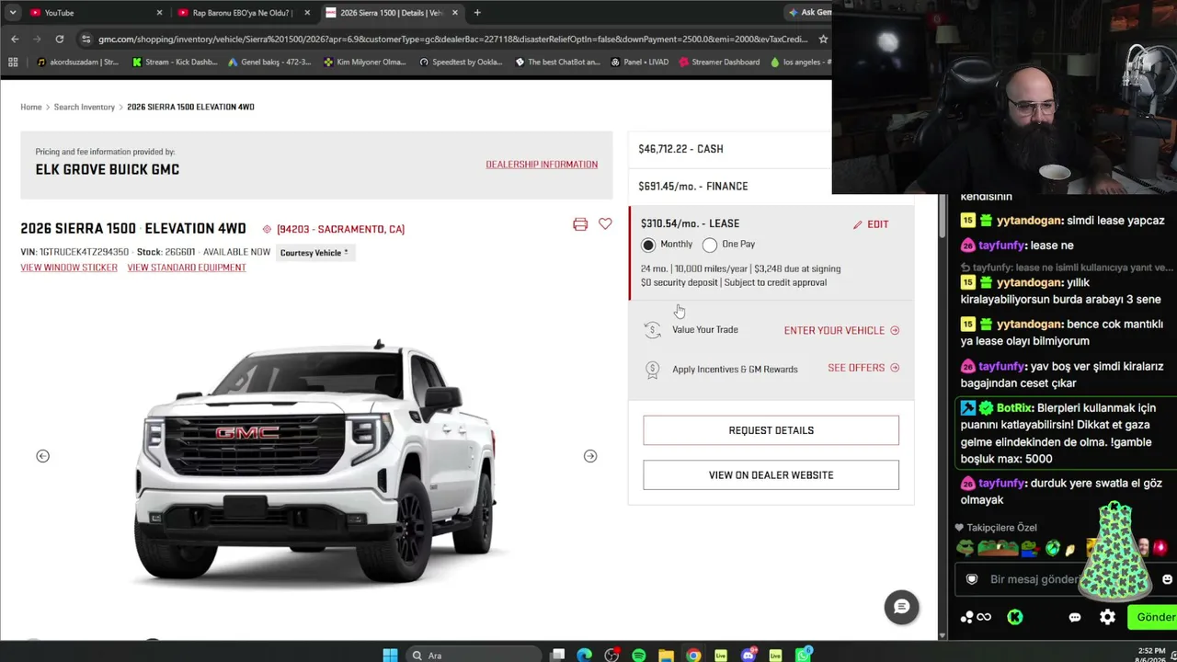
Task: Open the Streamer Dashboard bookmark
Action: pos(719,63)
